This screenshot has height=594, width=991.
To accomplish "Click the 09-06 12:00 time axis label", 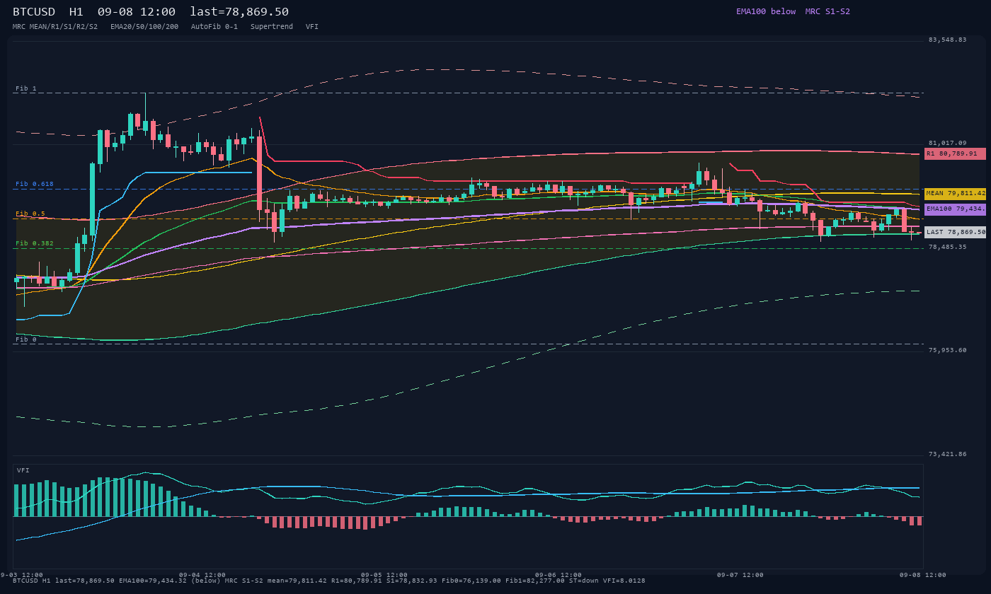I will coord(558,575).
